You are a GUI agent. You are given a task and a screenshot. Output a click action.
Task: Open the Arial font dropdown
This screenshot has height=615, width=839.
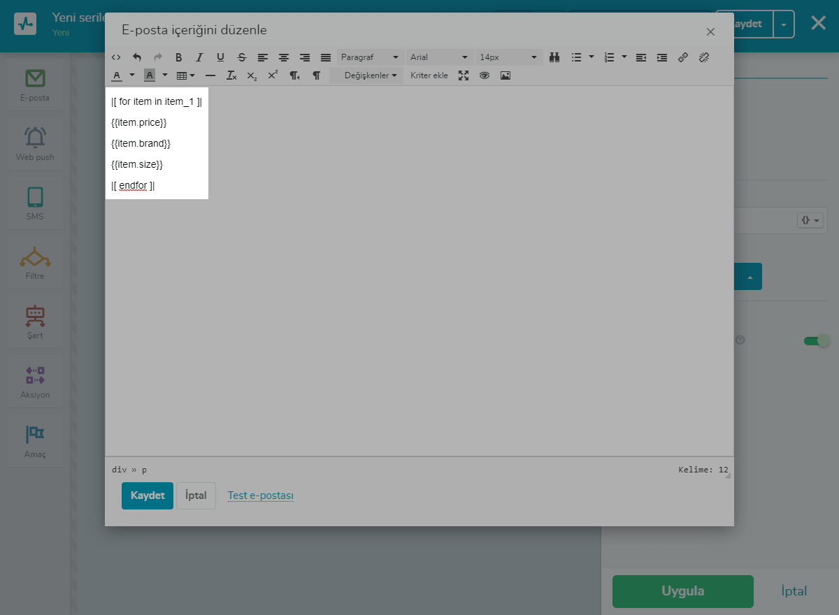point(440,57)
